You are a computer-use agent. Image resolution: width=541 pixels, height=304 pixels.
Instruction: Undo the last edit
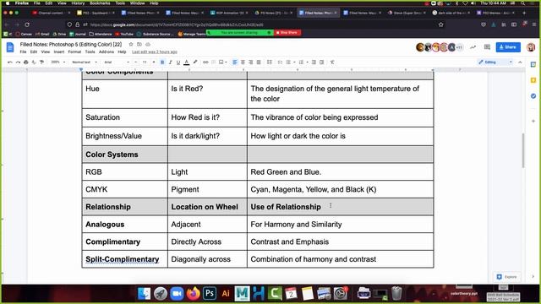click(10, 62)
